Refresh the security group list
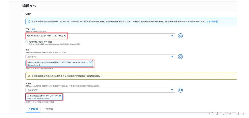Viewport: 249px width, 118px height. (x=180, y=90)
